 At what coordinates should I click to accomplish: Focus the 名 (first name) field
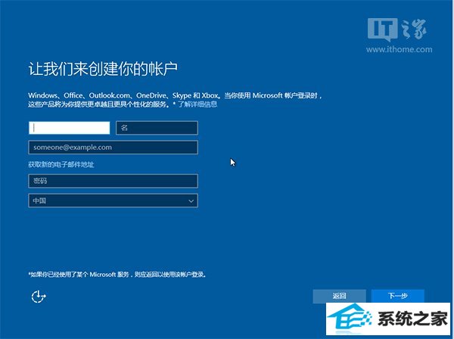point(157,128)
